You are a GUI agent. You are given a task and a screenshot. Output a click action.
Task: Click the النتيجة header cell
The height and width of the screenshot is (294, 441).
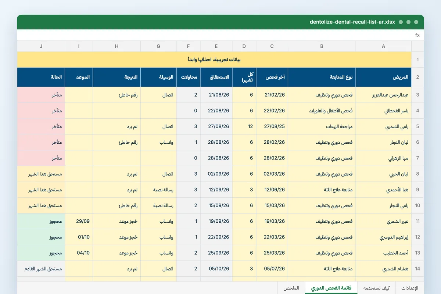[116, 77]
